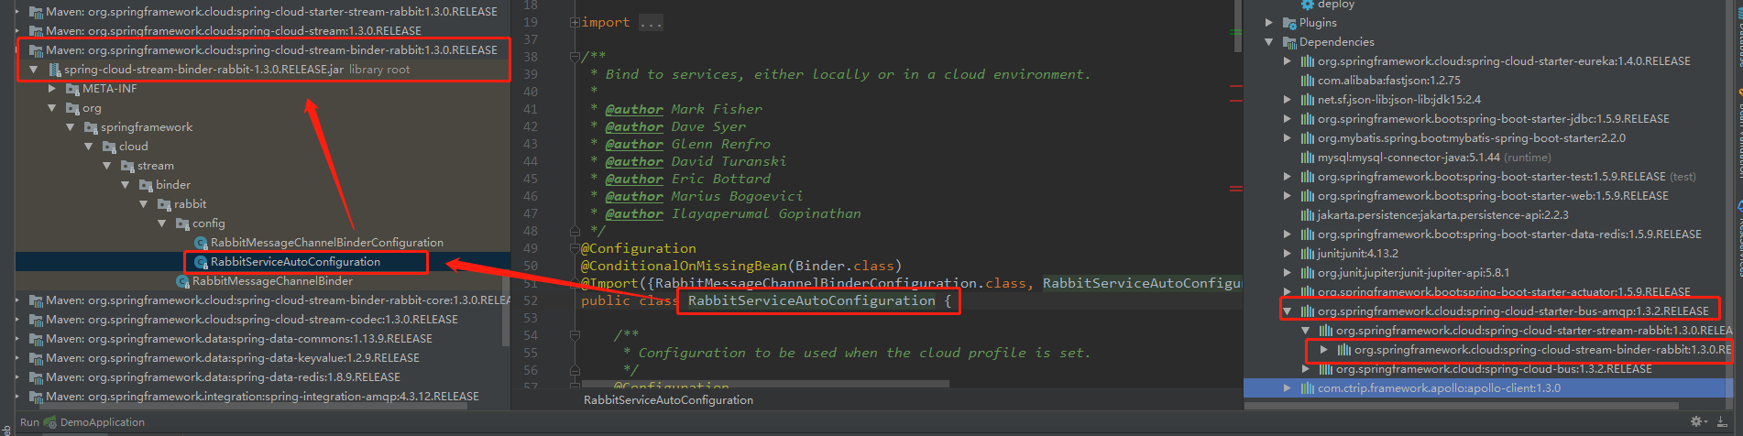Screen dimensions: 1743x436
Task: Expand the folded import block on line 19
Action: pyautogui.click(x=575, y=22)
